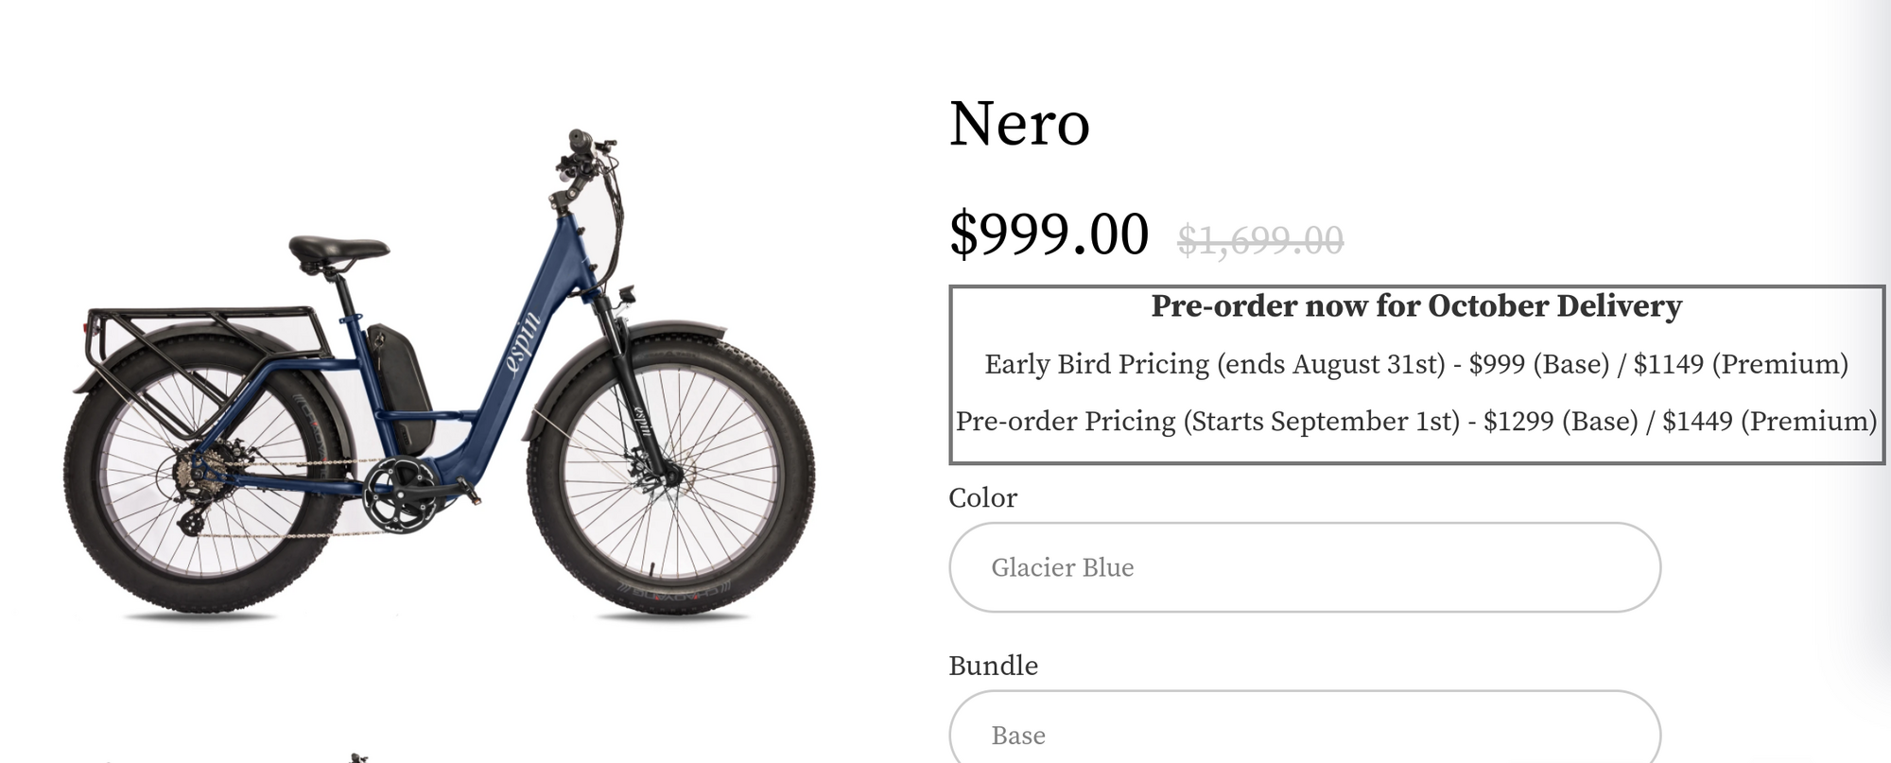Click the crossed-out $1,699.00 original price

pos(1259,240)
